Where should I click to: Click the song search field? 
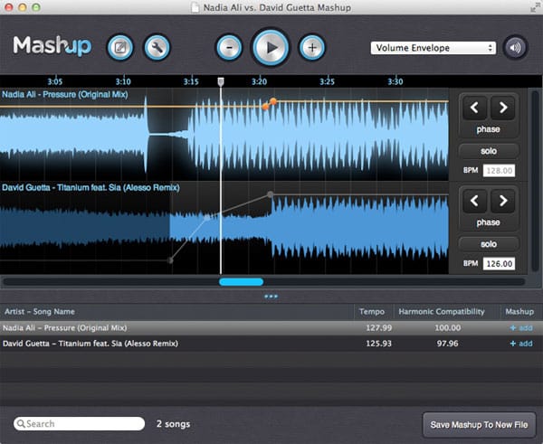click(83, 423)
